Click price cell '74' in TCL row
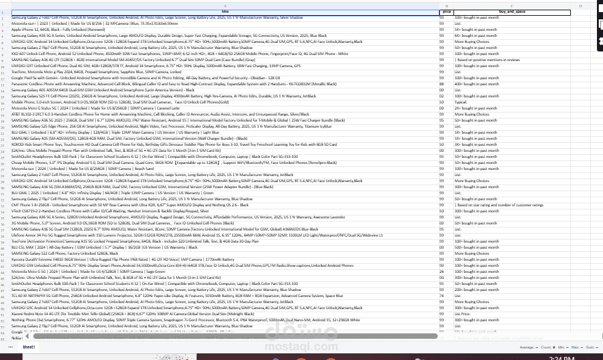The width and height of the screenshot is (603, 360). [446, 296]
